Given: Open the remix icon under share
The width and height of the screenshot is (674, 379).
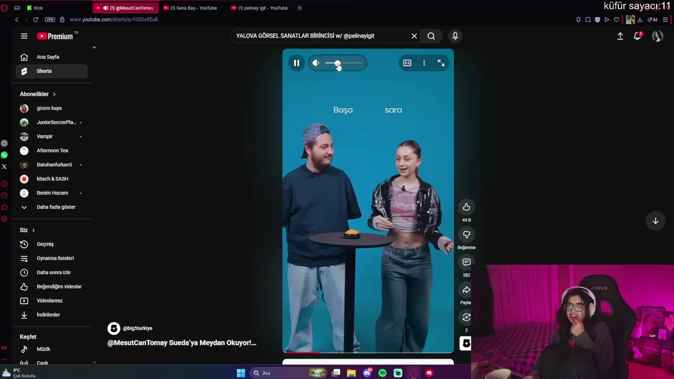Looking at the screenshot, I should tap(467, 317).
